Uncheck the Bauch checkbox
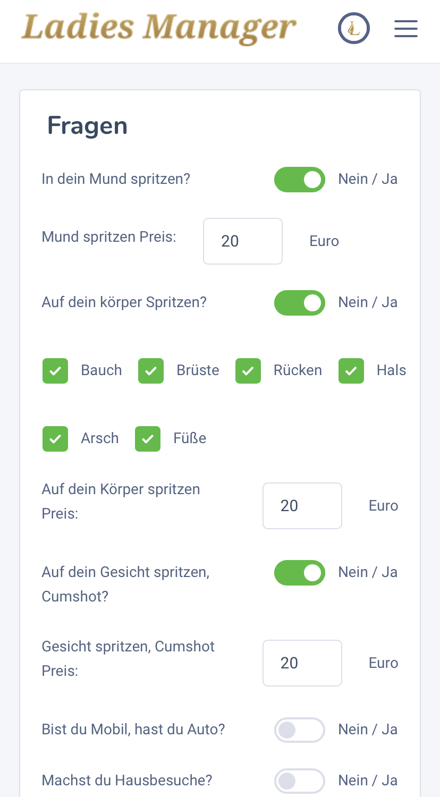The width and height of the screenshot is (440, 797). tap(55, 371)
